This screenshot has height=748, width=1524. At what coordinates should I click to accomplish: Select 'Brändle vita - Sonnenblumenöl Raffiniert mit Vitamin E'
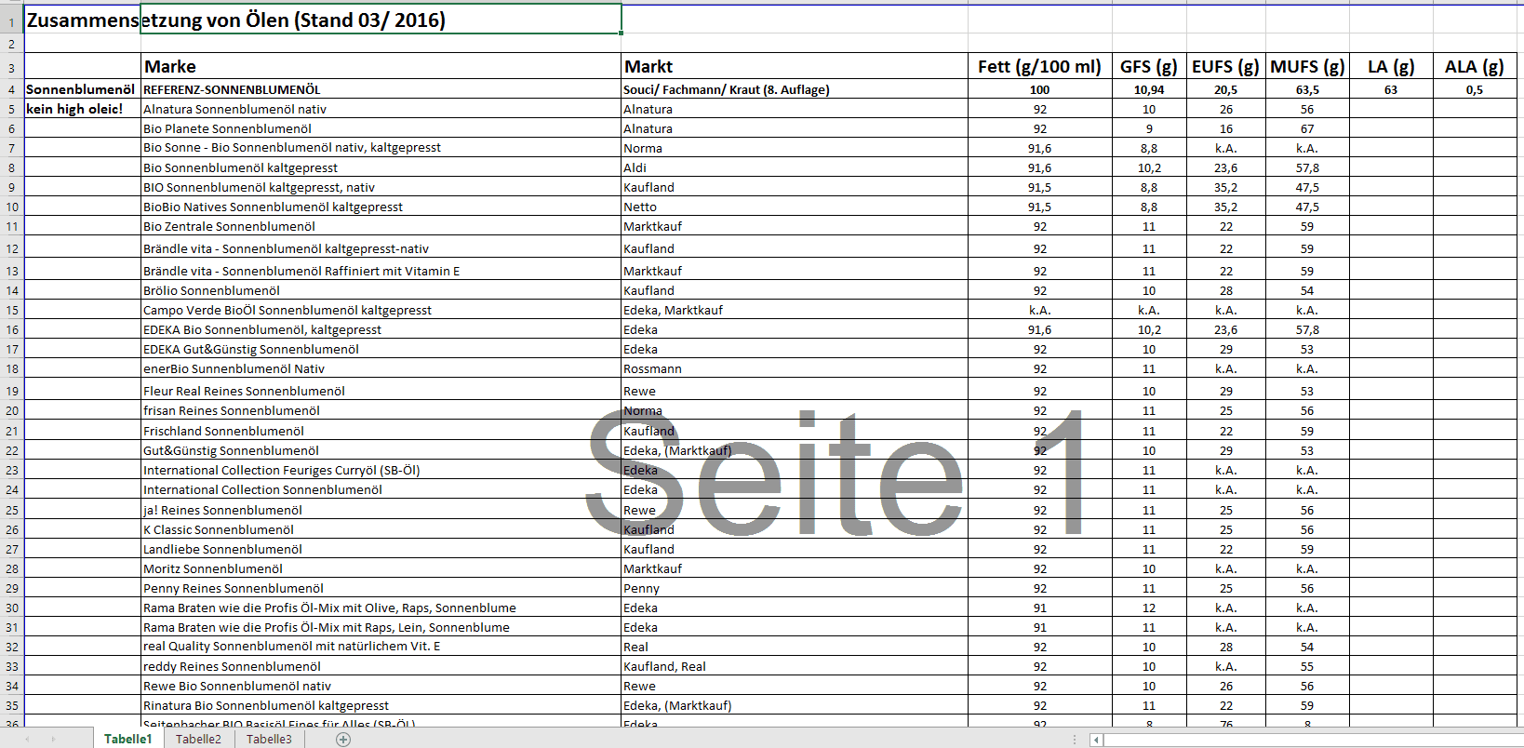pos(381,271)
